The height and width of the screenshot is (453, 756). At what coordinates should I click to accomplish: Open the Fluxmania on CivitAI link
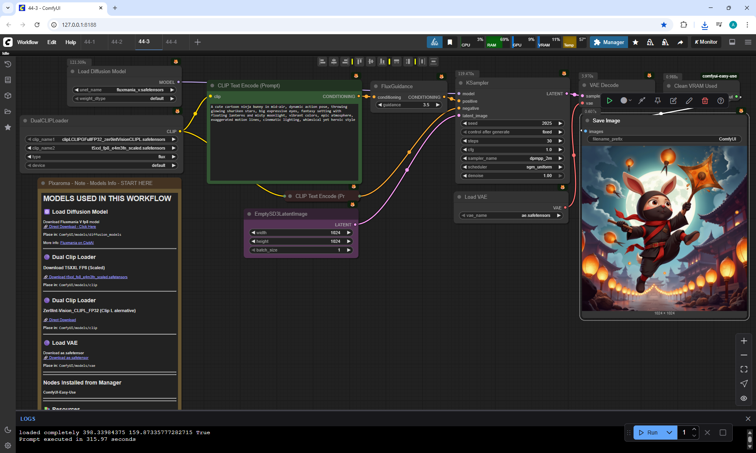tap(77, 243)
